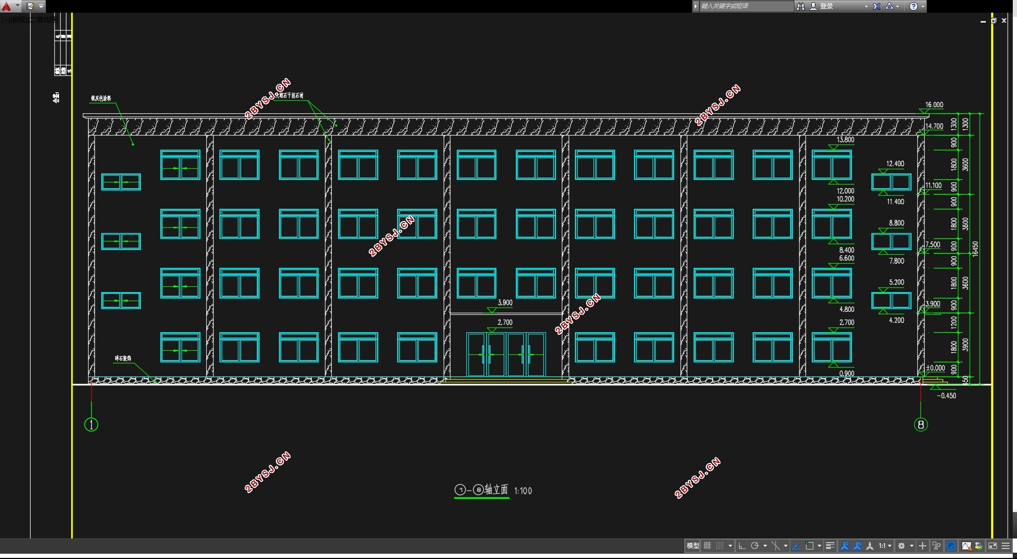
Task: Select the -0.450 ground elevation label
Action: [x=946, y=396]
